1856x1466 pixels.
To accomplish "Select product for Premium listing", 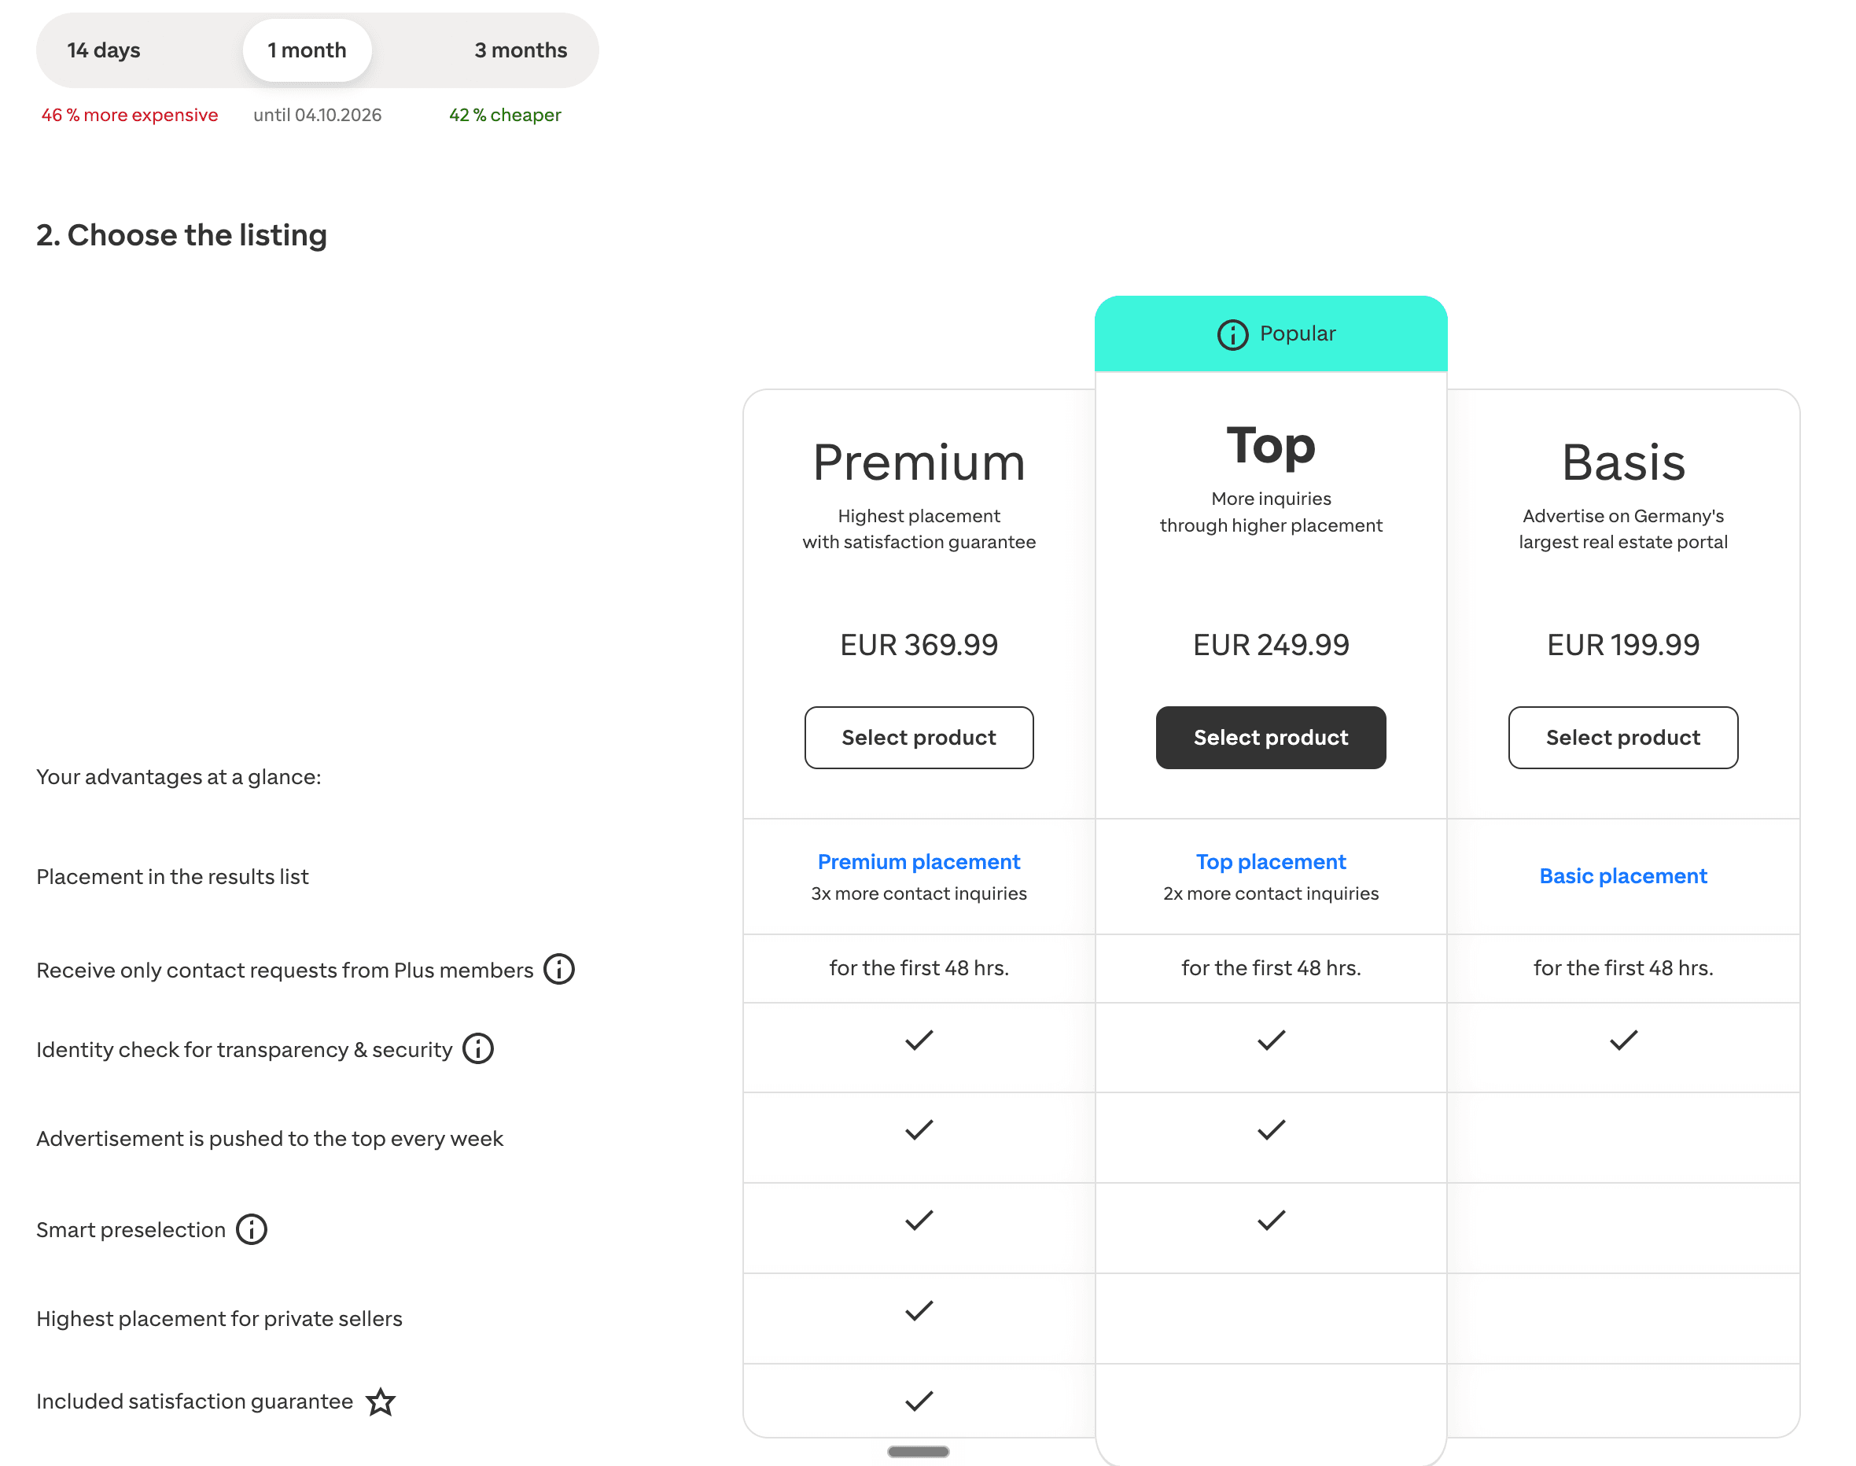I will (918, 737).
